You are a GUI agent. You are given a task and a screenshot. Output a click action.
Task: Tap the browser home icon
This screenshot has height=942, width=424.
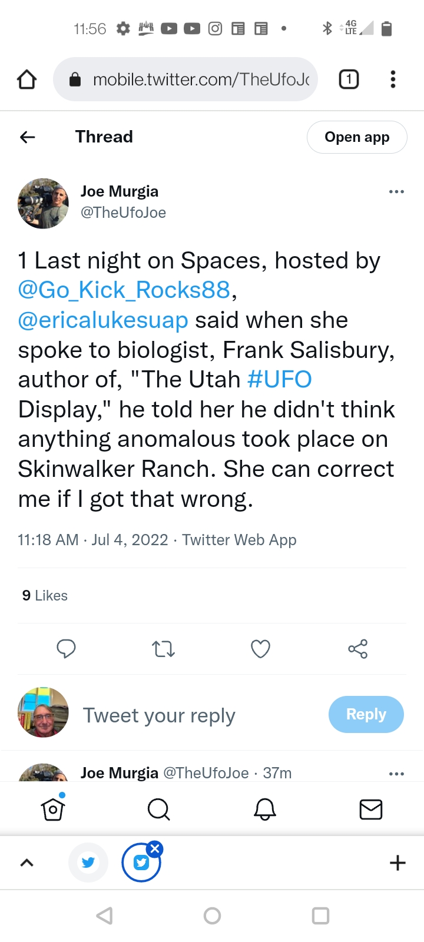tap(26, 79)
